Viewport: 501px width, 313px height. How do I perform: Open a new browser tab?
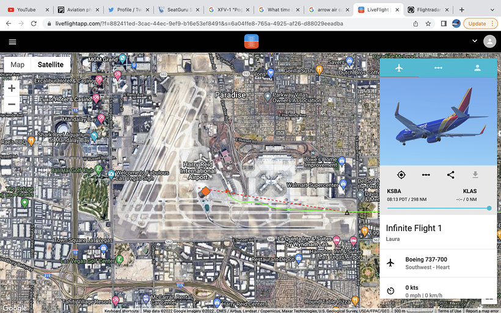point(462,10)
